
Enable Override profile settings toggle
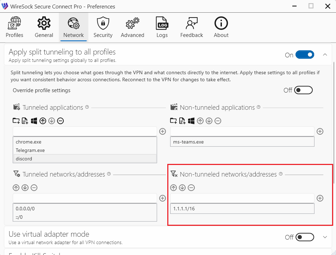coord(303,90)
